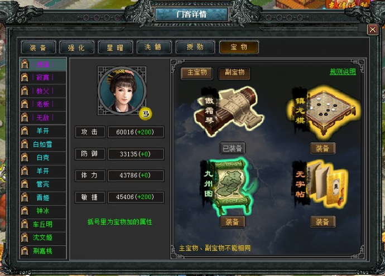Screen dimensions: 385x276
Task: Choose retainer 沈文姬 from the list
Action: coord(43,238)
